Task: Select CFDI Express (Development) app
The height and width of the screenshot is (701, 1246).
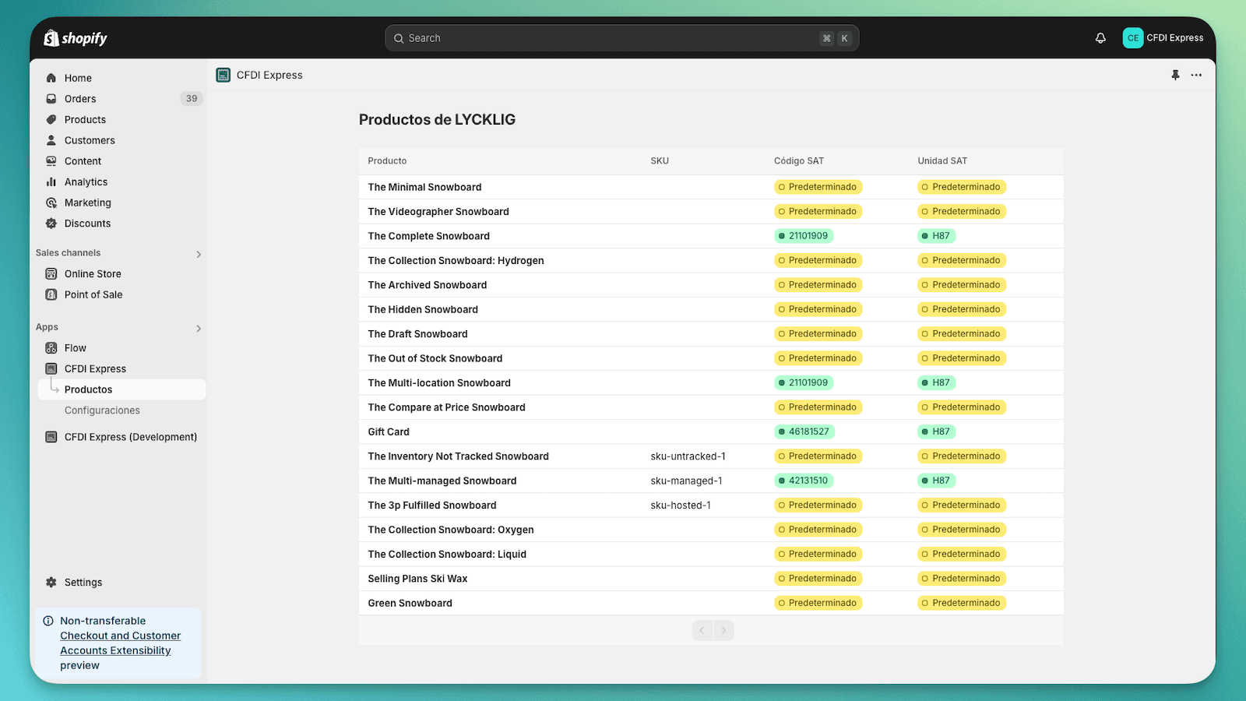Action: click(130, 437)
